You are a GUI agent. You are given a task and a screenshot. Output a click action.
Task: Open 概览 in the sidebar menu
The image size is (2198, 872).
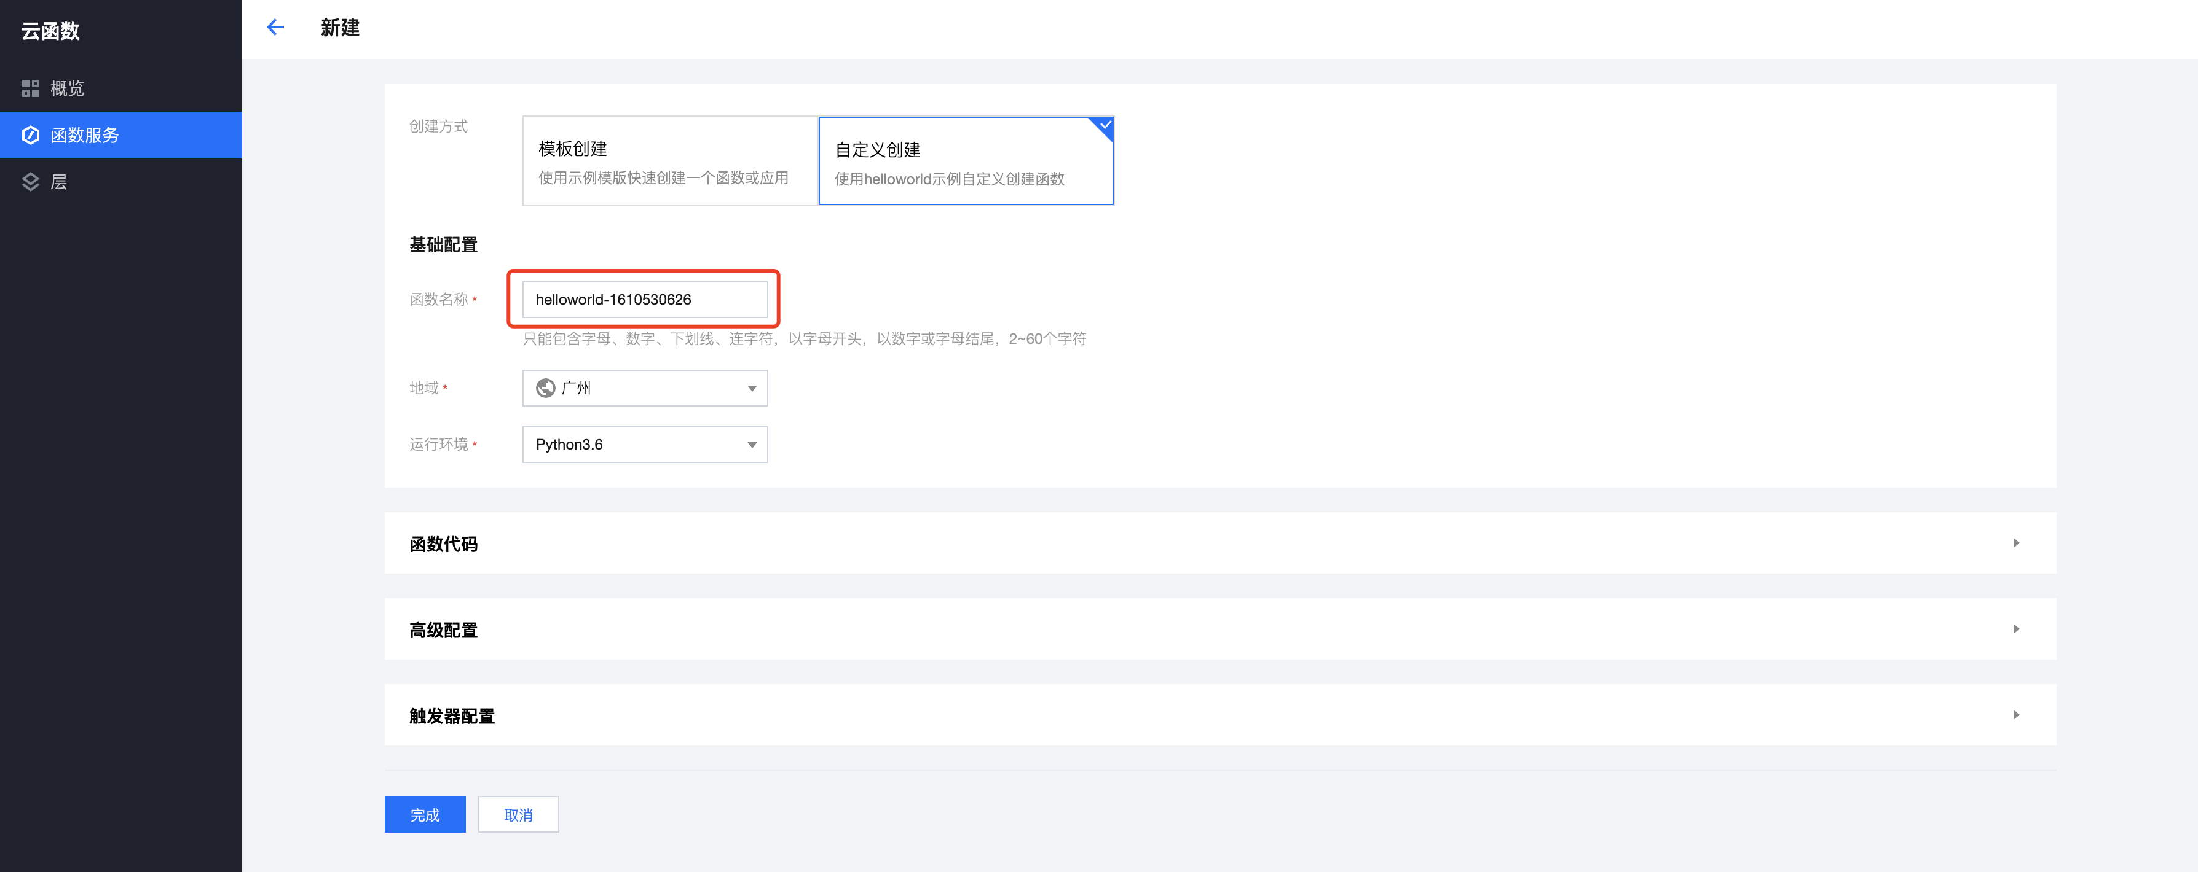(x=68, y=88)
